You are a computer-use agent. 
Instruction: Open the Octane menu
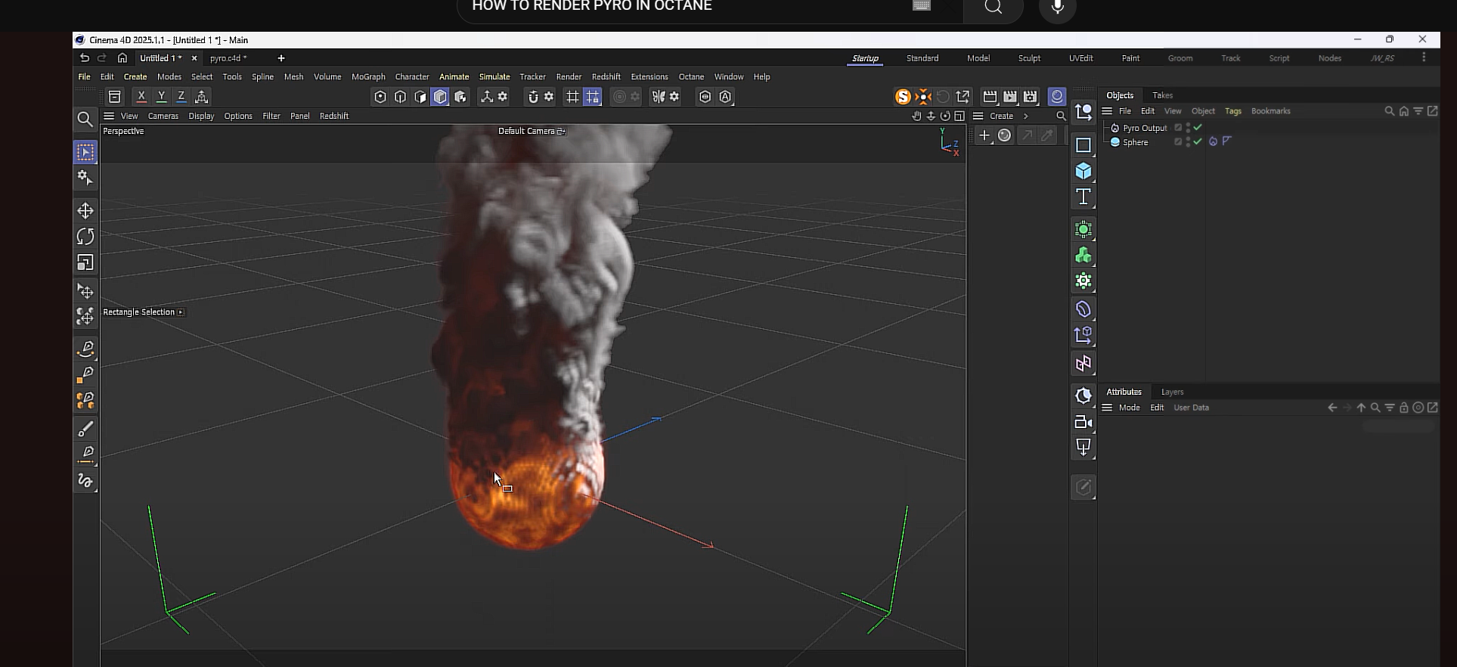pos(691,77)
